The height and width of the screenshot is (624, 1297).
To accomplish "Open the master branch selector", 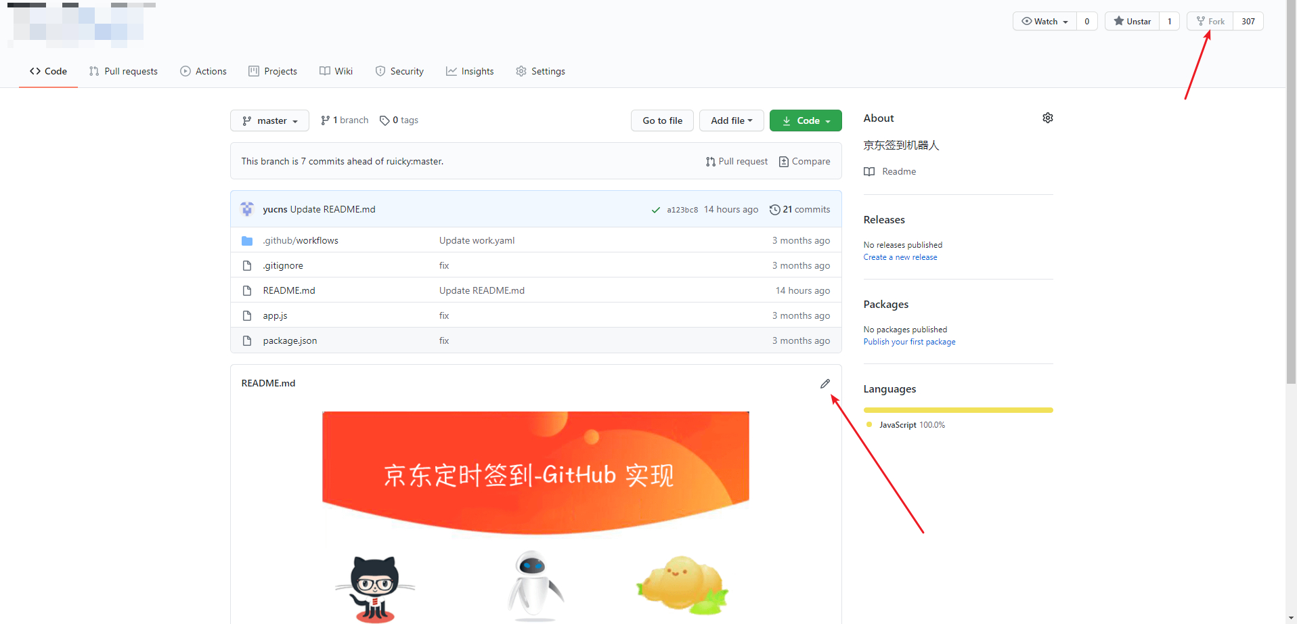I will tap(269, 120).
